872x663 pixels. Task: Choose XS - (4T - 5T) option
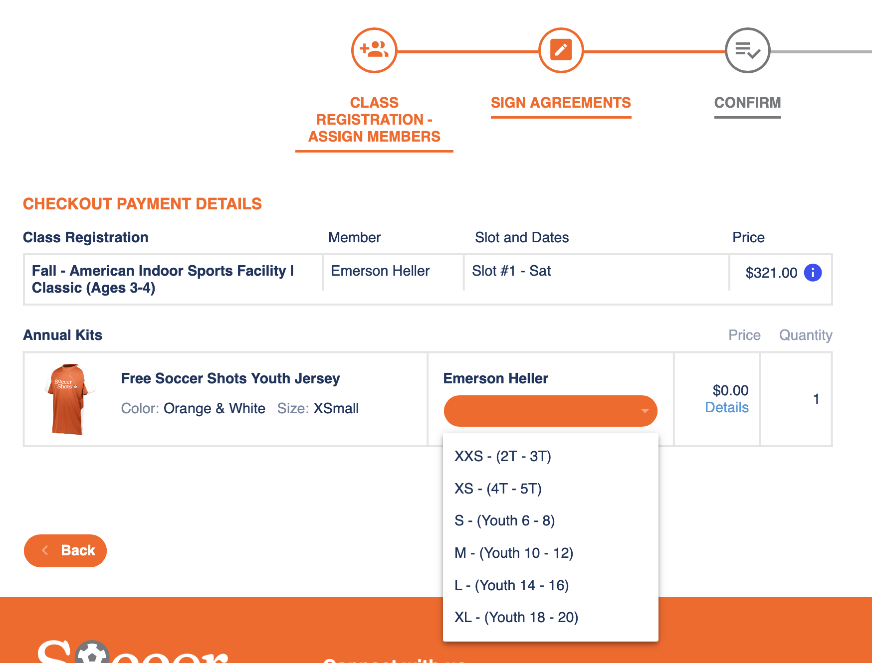coord(498,489)
